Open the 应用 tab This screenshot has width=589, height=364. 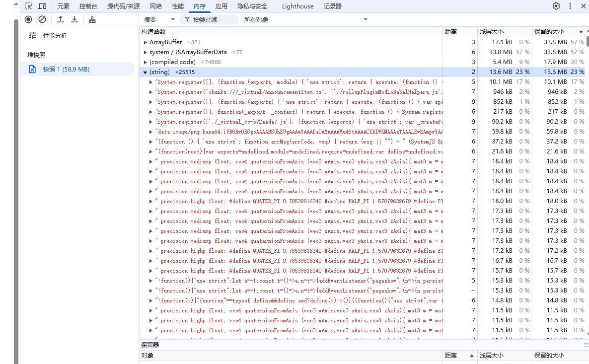(221, 6)
